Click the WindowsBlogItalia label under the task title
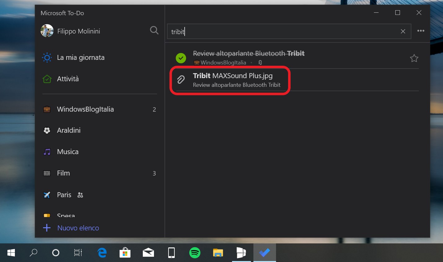The image size is (443, 262). [223, 63]
